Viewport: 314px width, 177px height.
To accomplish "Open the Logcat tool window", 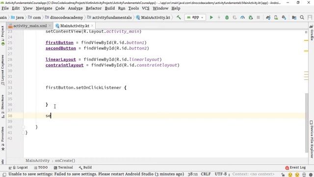I will tap(18, 167).
